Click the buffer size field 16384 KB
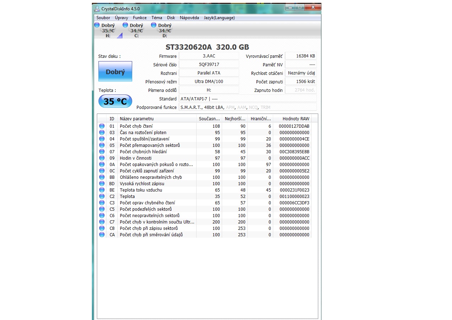This screenshot has height=320, width=452. coord(301,56)
